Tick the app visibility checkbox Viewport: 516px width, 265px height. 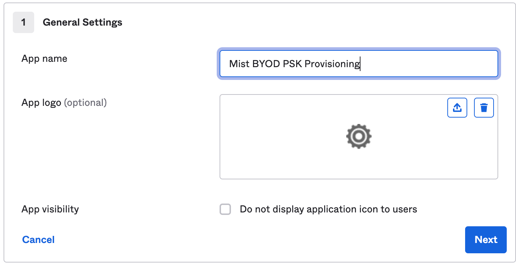225,209
